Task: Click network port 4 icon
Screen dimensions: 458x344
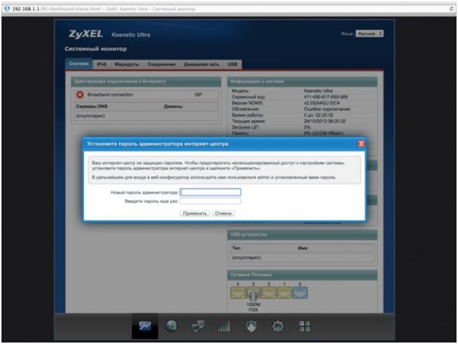Action: [237, 293]
